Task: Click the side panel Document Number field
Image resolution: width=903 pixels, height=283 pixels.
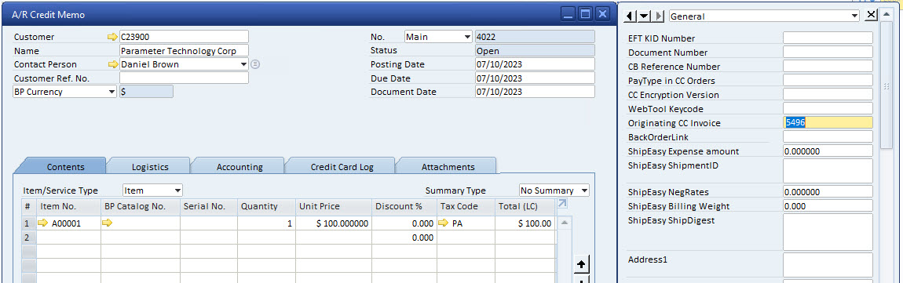Action: pos(828,53)
